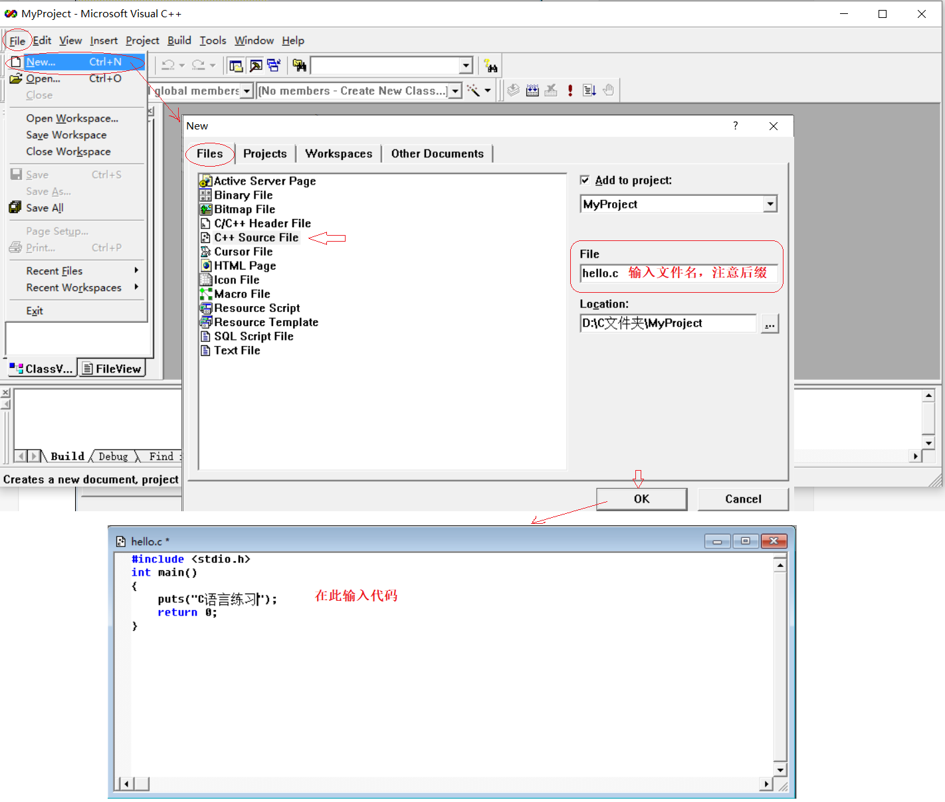Click the hand breakpoint toolbar icon
Image resolution: width=945 pixels, height=802 pixels.
pos(608,90)
